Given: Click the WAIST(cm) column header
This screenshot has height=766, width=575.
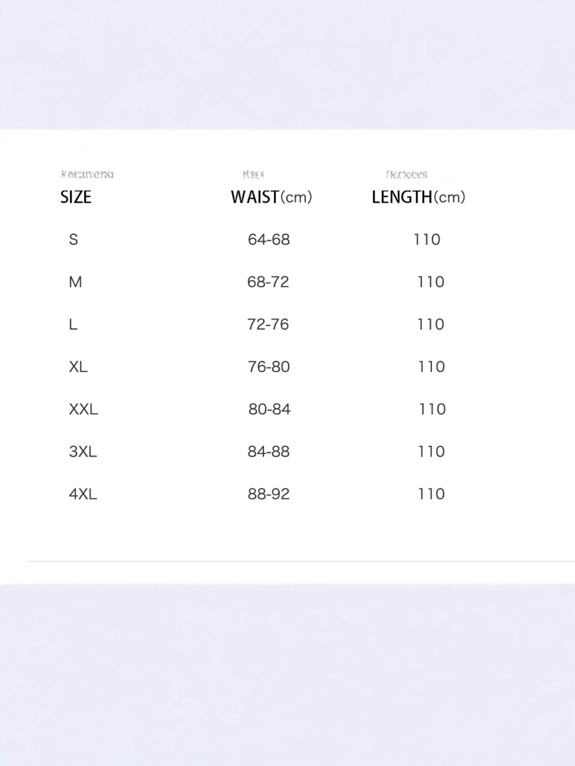Looking at the screenshot, I should [x=271, y=197].
